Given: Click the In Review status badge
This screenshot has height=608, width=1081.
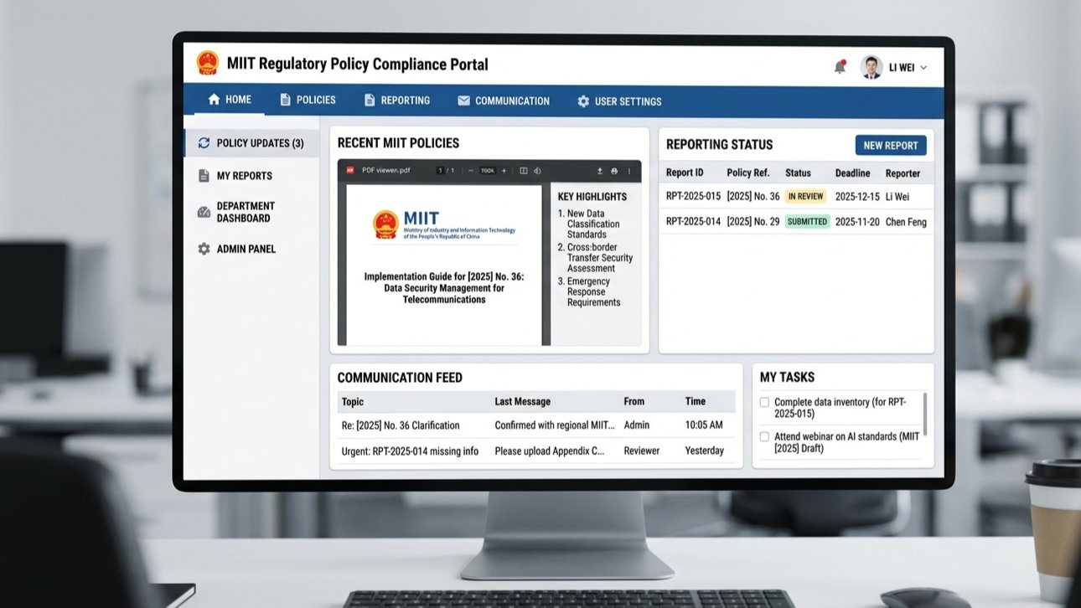Looking at the screenshot, I should pyautogui.click(x=805, y=197).
